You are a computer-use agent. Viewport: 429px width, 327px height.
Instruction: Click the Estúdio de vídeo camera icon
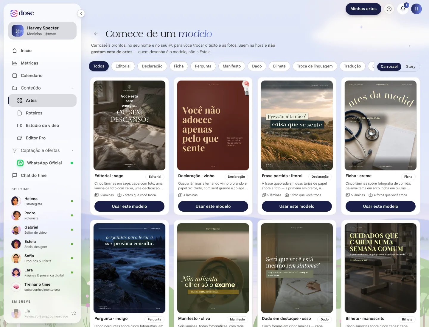pyautogui.click(x=20, y=125)
